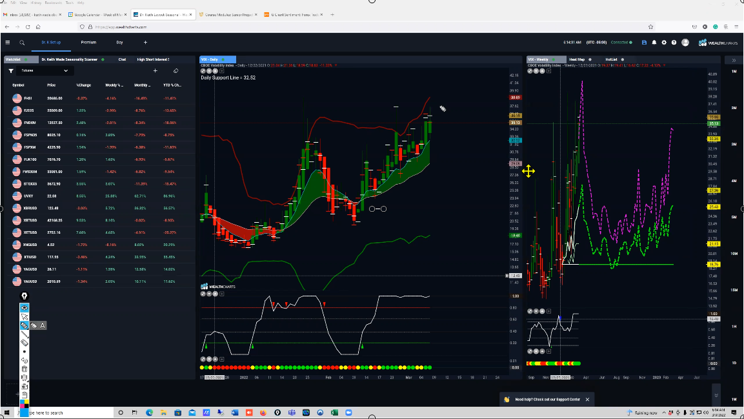The width and height of the screenshot is (744, 419).
Task: Expand the right sidebar double-chevron
Action: pos(734,60)
